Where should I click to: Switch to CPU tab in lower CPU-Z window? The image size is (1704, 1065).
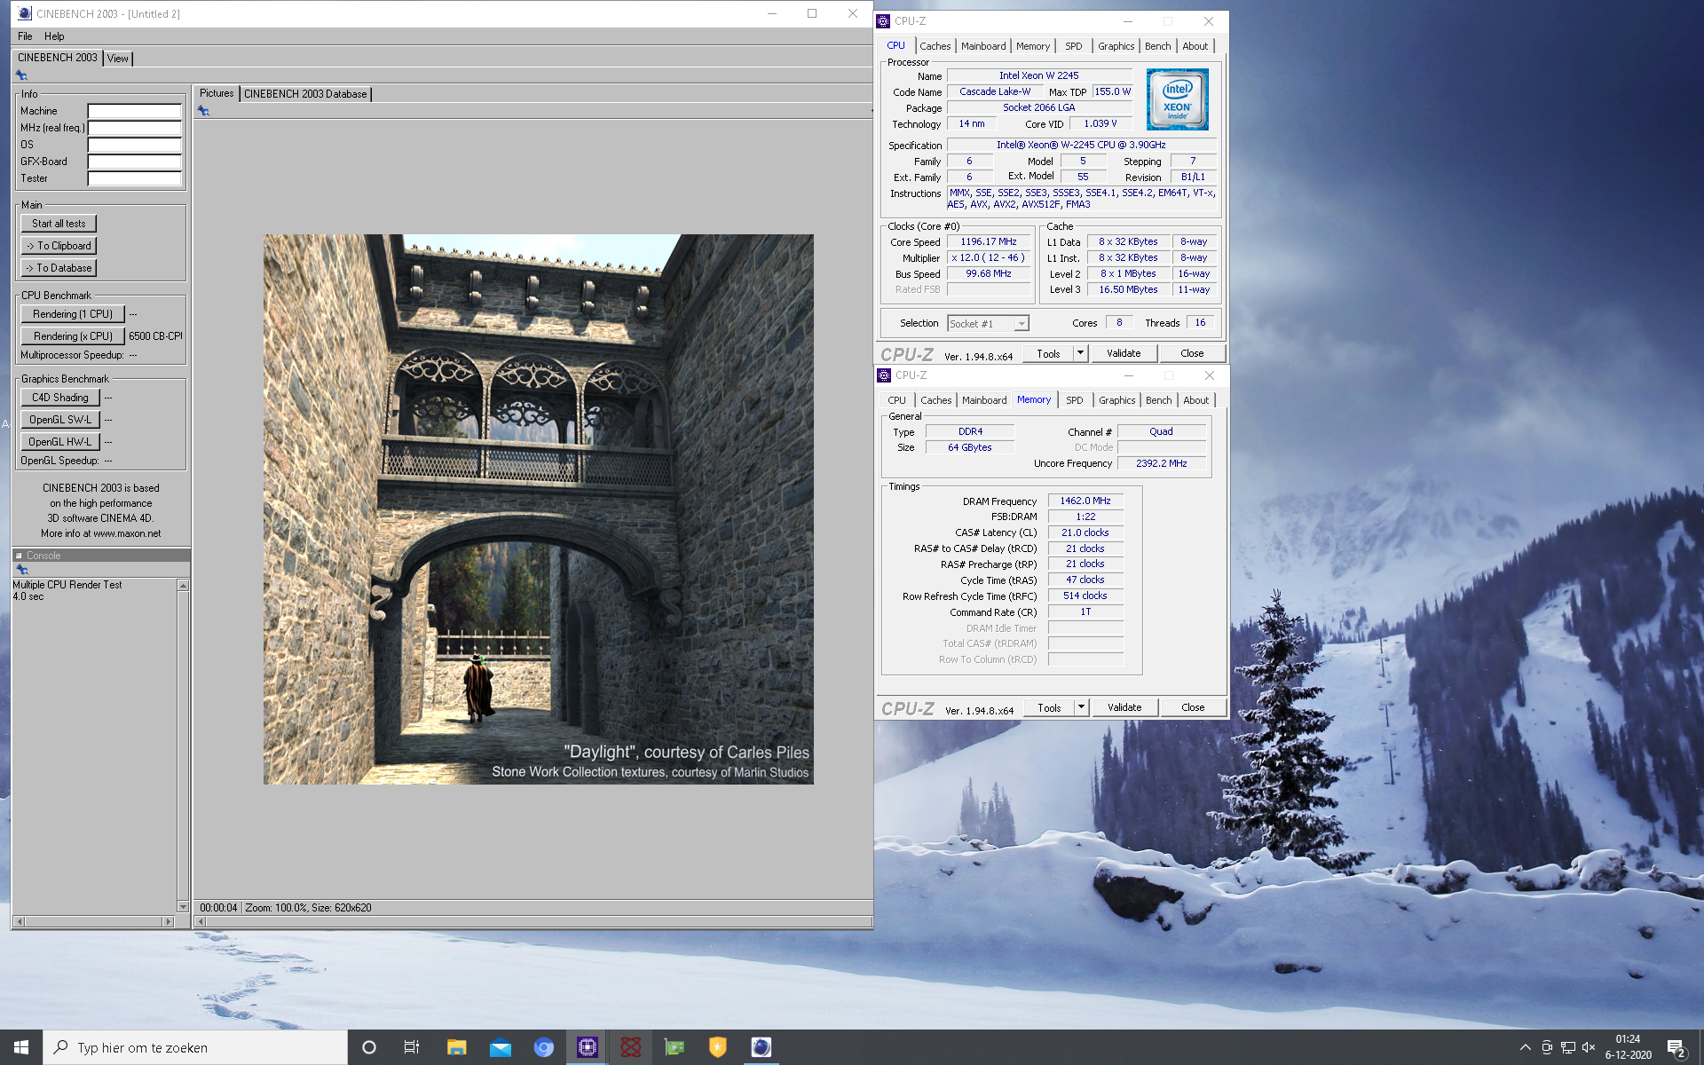click(x=897, y=400)
